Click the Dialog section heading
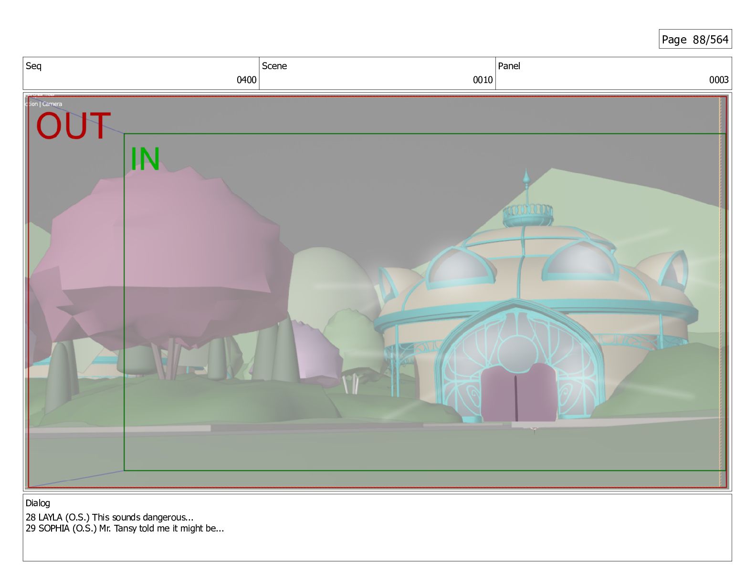Screen dimensions: 756x584 click(x=38, y=503)
